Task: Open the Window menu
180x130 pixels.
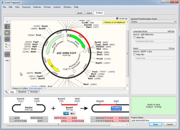Action: coord(67,7)
